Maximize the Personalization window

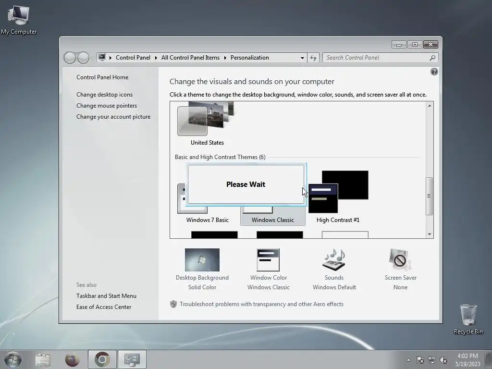pyautogui.click(x=415, y=45)
